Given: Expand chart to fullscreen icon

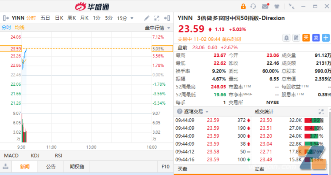Looking at the screenshot, I should coord(157,18).
